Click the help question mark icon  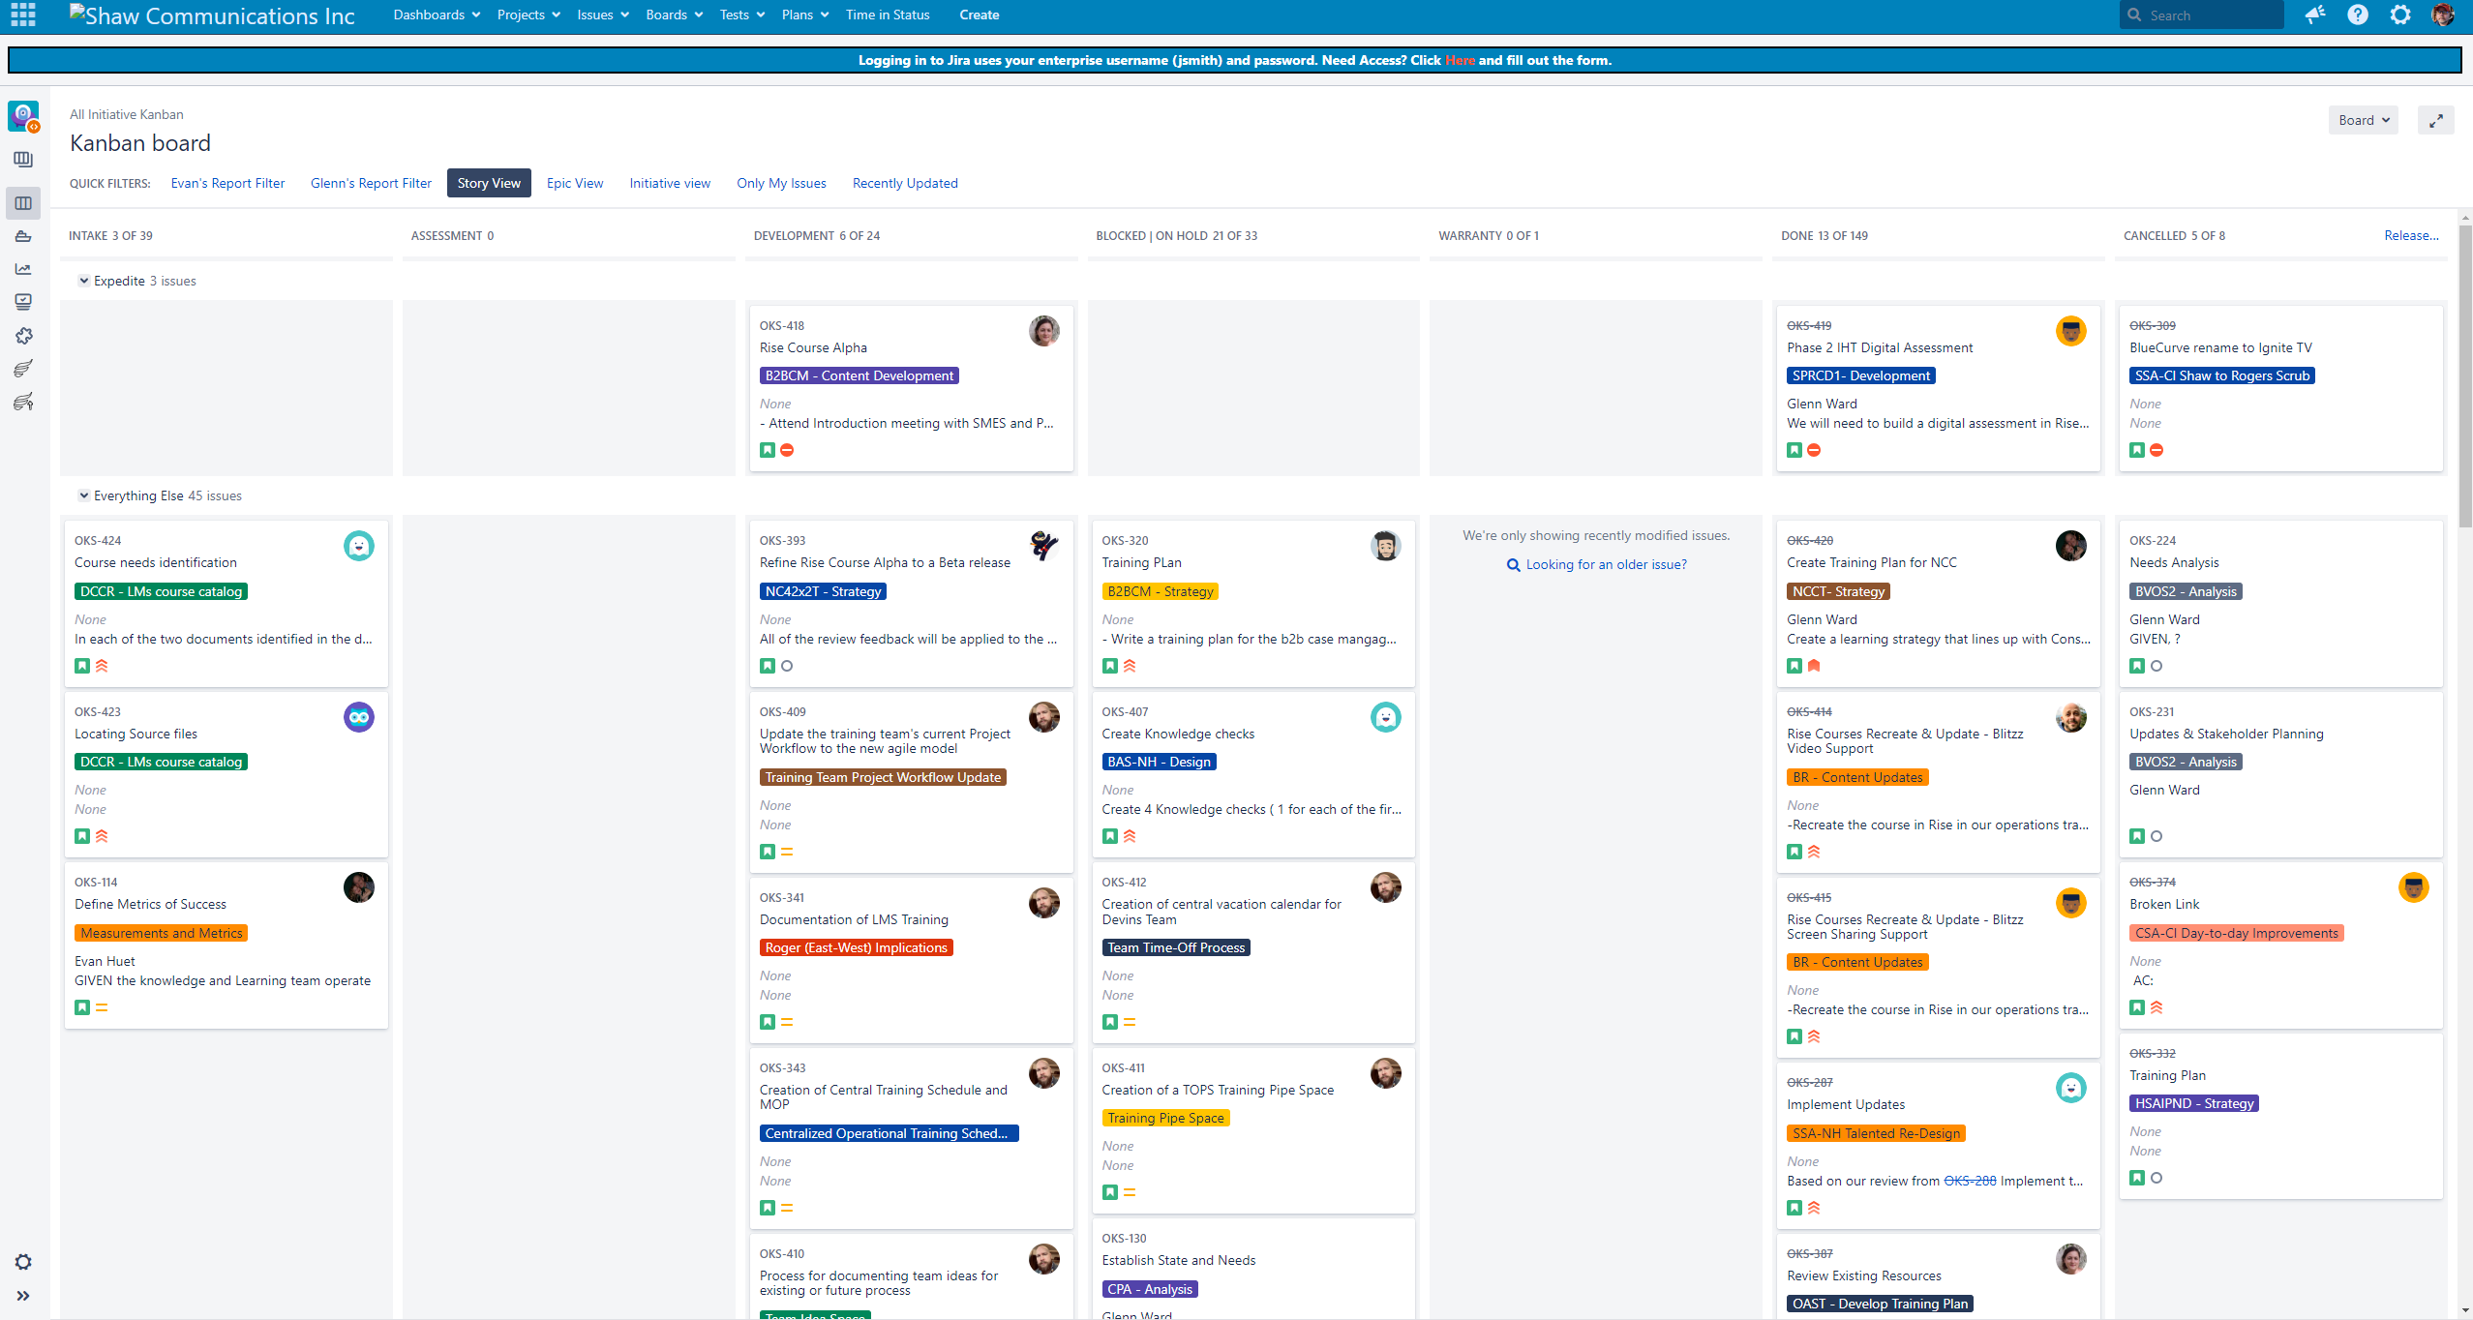point(2358,15)
